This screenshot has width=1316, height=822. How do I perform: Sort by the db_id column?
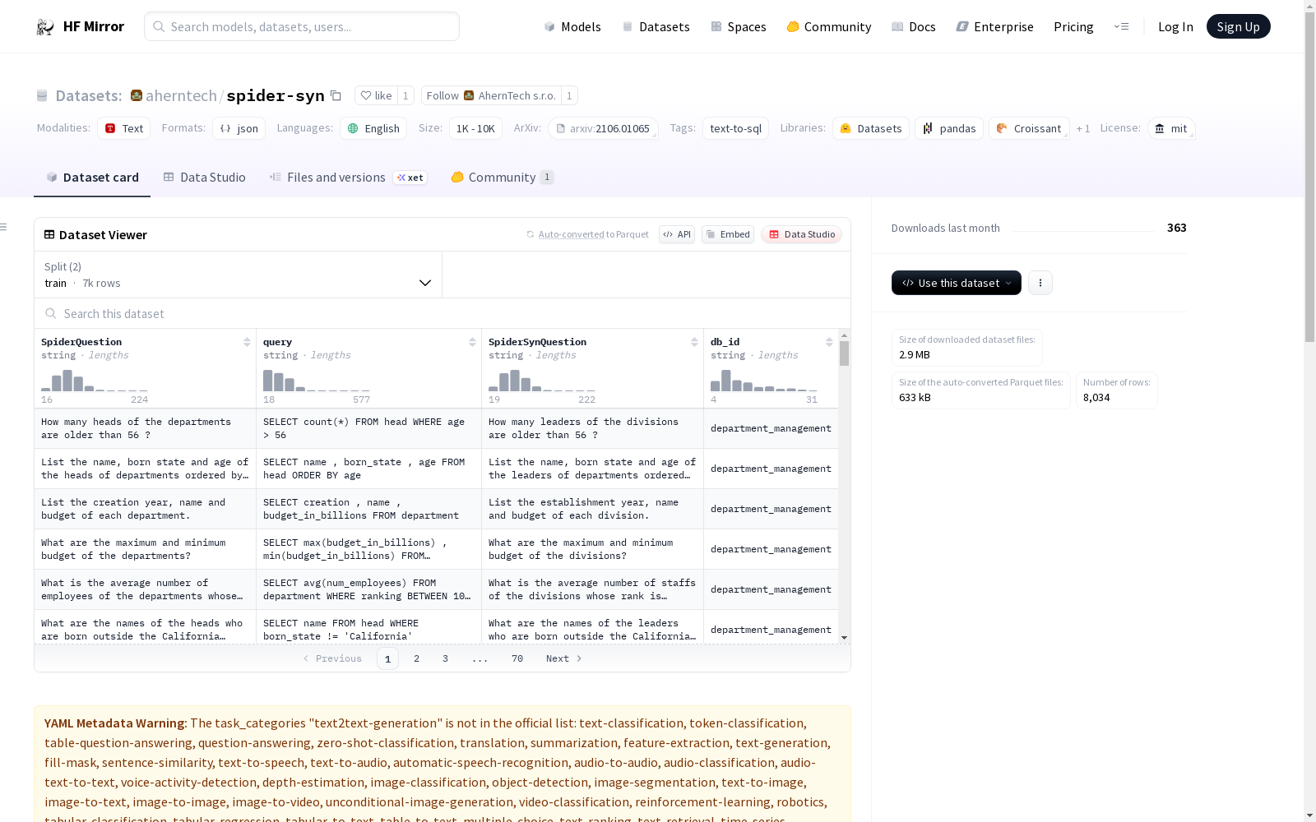pos(829,342)
